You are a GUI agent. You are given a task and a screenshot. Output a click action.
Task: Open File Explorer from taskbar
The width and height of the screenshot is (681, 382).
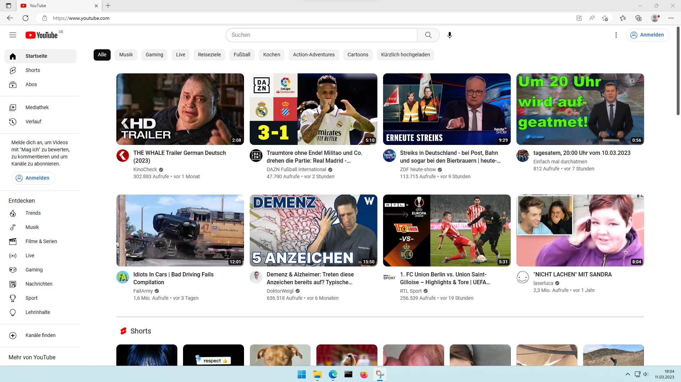(317, 374)
